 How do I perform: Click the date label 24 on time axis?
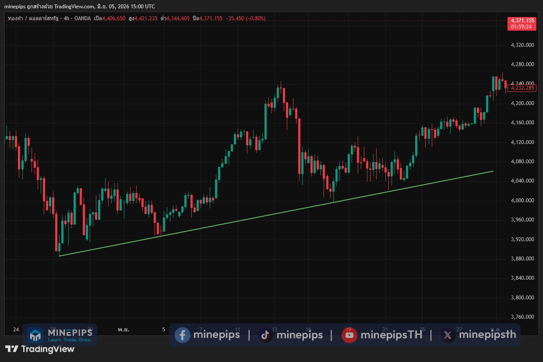[16, 329]
